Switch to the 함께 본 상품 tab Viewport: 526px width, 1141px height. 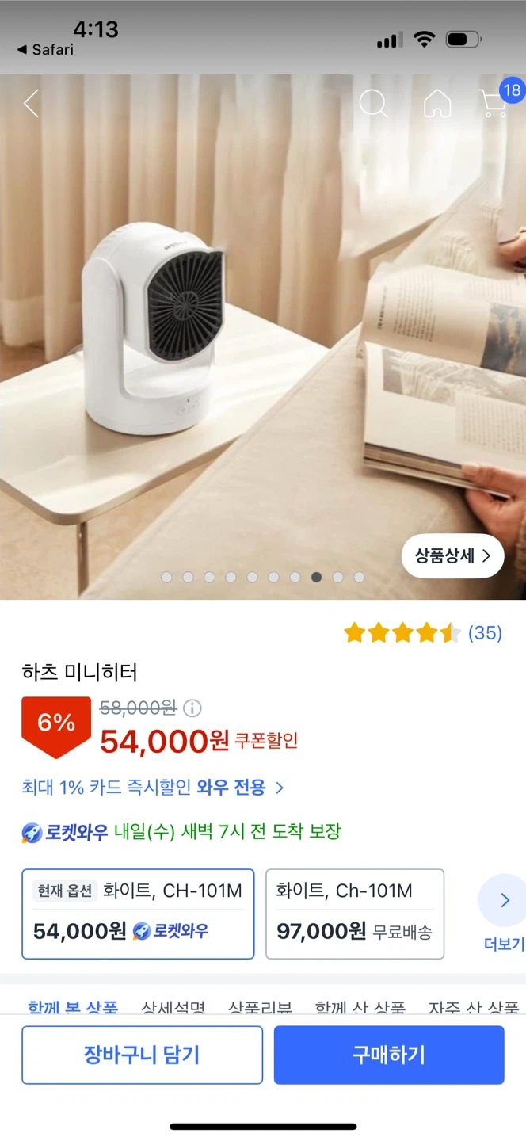click(72, 1008)
